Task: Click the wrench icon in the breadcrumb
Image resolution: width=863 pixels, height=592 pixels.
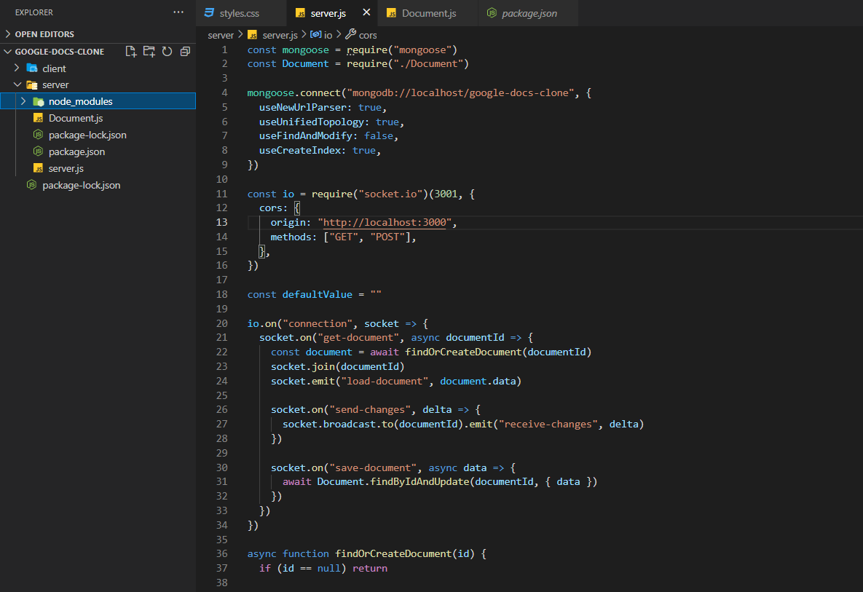Action: 350,34
